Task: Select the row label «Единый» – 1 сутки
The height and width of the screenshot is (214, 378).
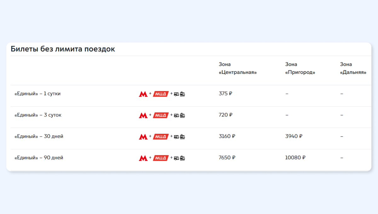Action: [x=37, y=93]
